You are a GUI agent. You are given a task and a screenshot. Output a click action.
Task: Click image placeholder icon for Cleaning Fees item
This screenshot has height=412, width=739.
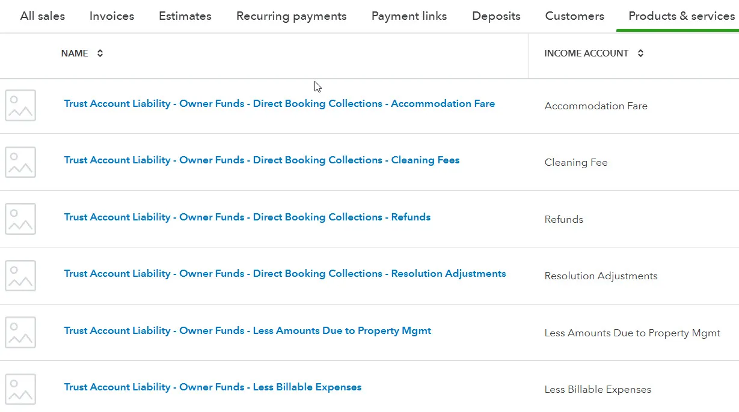pyautogui.click(x=20, y=162)
